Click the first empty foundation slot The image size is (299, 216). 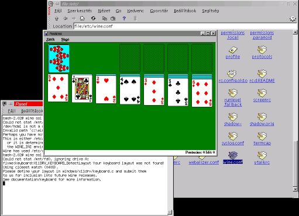point(130,58)
